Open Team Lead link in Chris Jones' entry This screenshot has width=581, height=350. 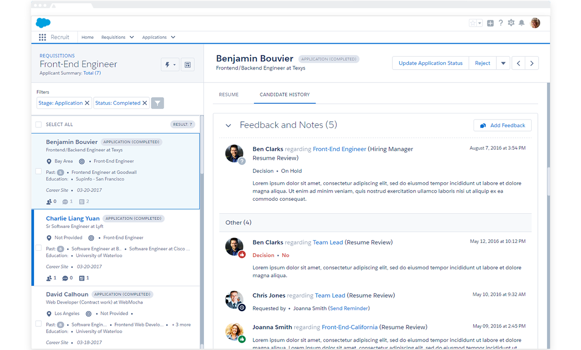point(330,295)
